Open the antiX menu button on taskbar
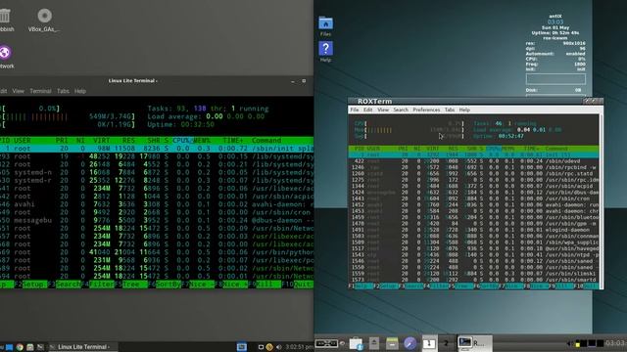 click(x=326, y=343)
